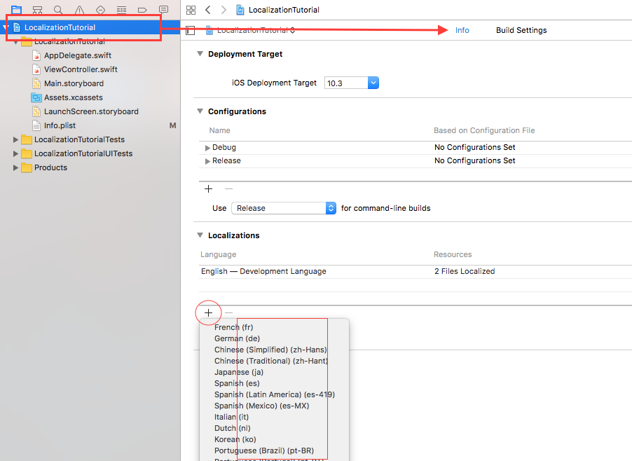The width and height of the screenshot is (632, 461).
Task: Remove a configuration with the minus button
Action: point(228,188)
